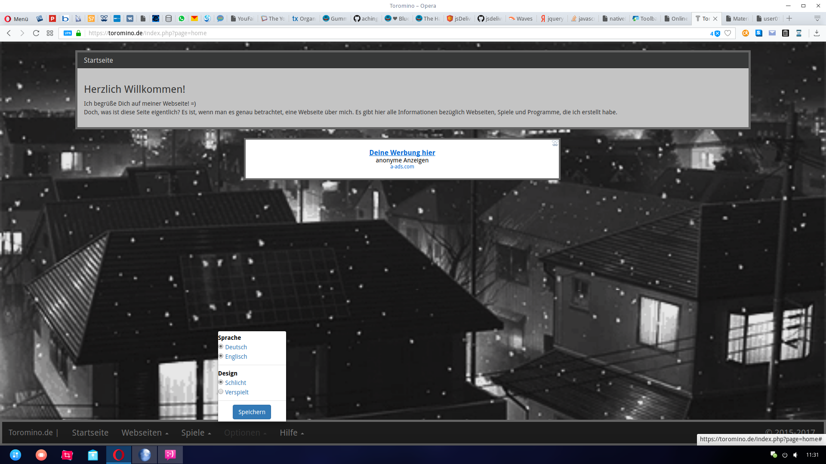This screenshot has width=826, height=464.
Task: Reload the current page
Action: pos(36,33)
